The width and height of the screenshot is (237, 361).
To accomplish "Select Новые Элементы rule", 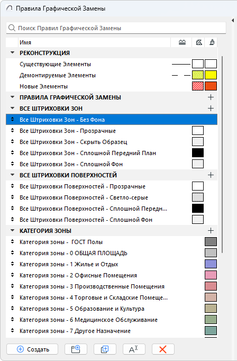I will pyautogui.click(x=112, y=86).
